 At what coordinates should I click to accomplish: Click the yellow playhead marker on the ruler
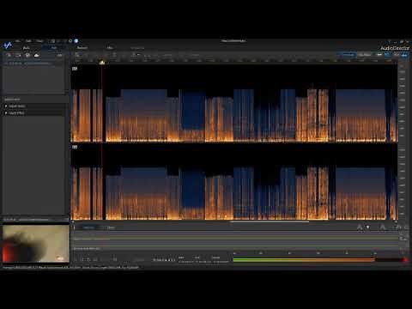point(102,63)
